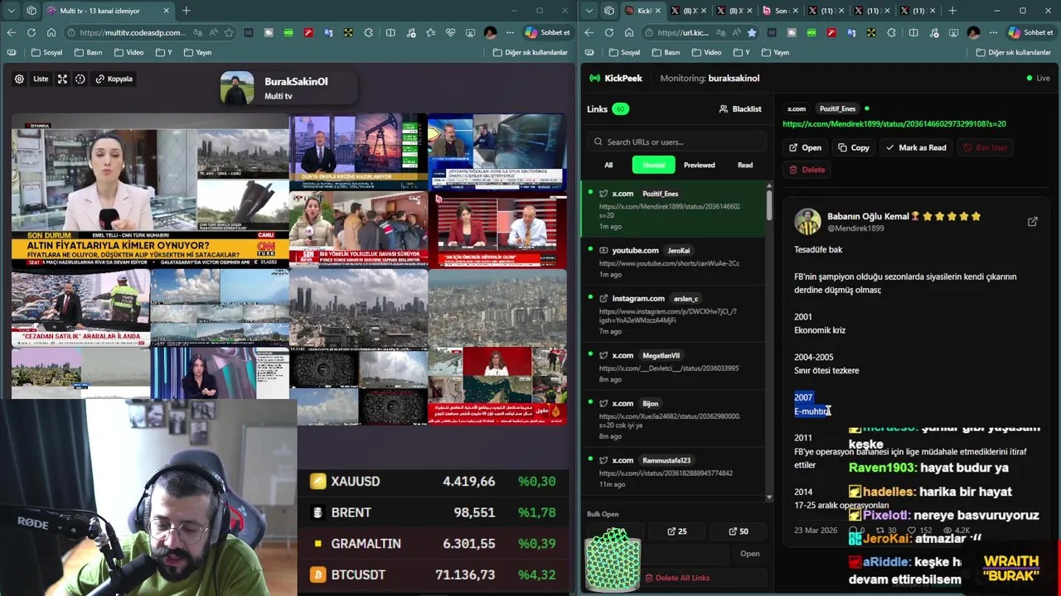Image resolution: width=1061 pixels, height=596 pixels.
Task: Select the x.com link from Bijon
Action: click(x=673, y=419)
